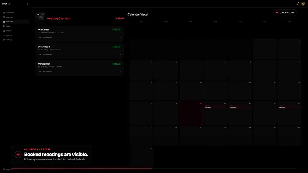Screen dimensions: 308x173
Task: Click the Logout link
Action: pos(7,170)
